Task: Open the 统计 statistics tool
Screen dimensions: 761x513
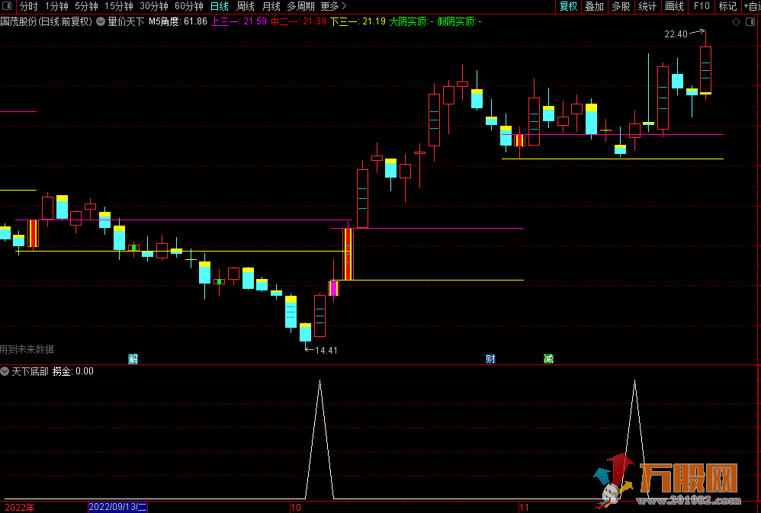Action: [647, 6]
